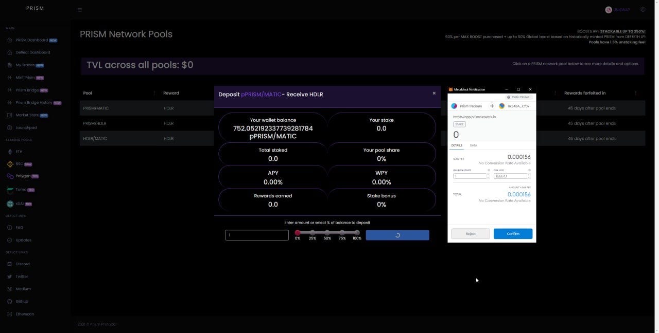The height and width of the screenshot is (333, 659).
Task: Open Launchpad via its sidebar icon
Action: 10,127
